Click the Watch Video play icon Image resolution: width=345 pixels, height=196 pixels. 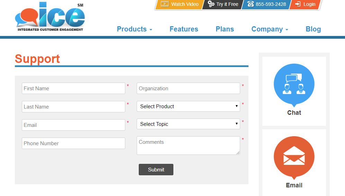165,4
